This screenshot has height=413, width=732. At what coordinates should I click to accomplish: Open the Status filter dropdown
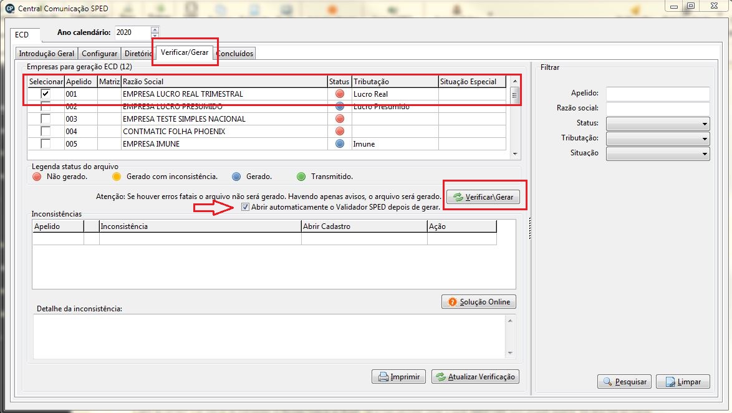[657, 124]
